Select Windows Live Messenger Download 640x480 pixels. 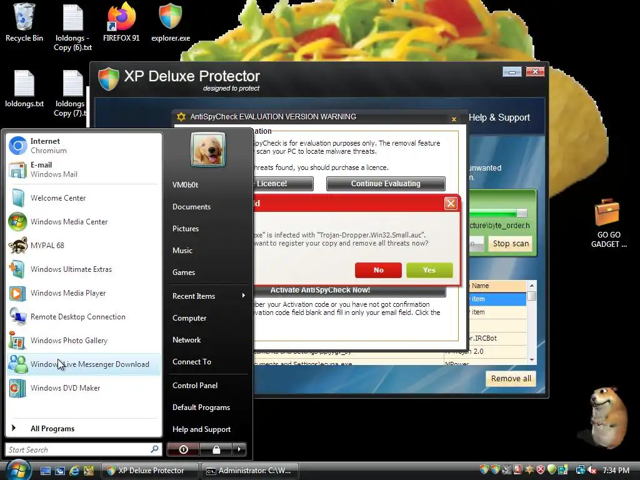pos(84,364)
